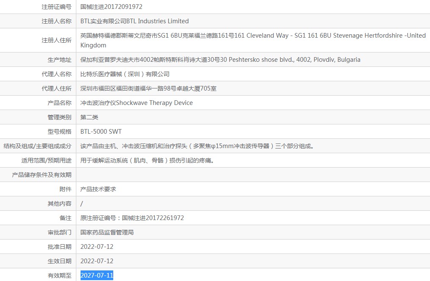The height and width of the screenshot is (281, 430).
Task: Select registration number 国械注进20172091972
Action: pyautogui.click(x=112, y=7)
